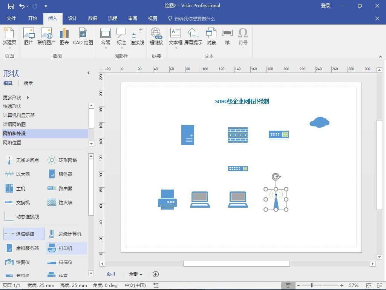Insert a Chart (图表)
The image size is (386, 290).
pyautogui.click(x=64, y=37)
